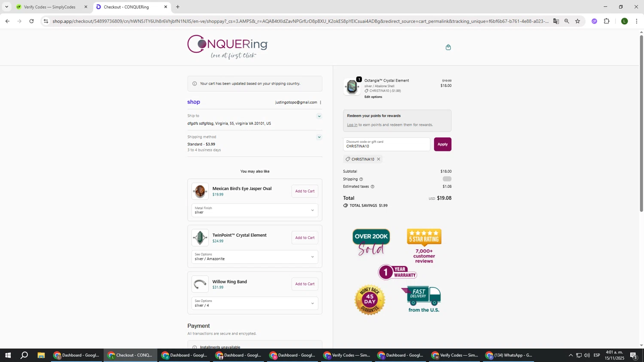
Task: Click the 45 Day Money Back badge
Action: [370, 300]
